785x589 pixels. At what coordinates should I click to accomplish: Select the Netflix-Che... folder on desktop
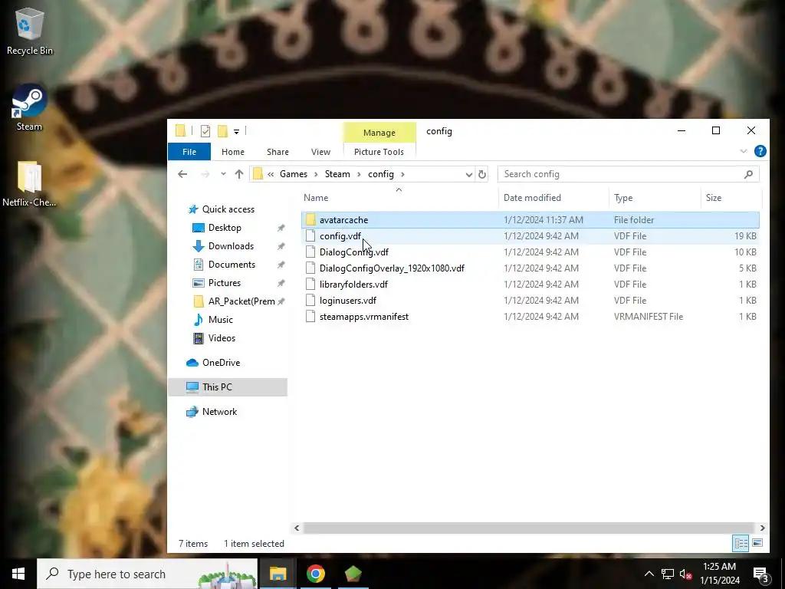point(29,183)
